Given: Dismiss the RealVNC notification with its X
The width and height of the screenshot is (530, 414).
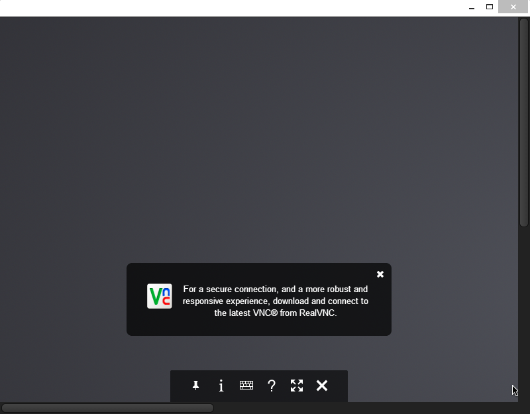Looking at the screenshot, I should [380, 274].
